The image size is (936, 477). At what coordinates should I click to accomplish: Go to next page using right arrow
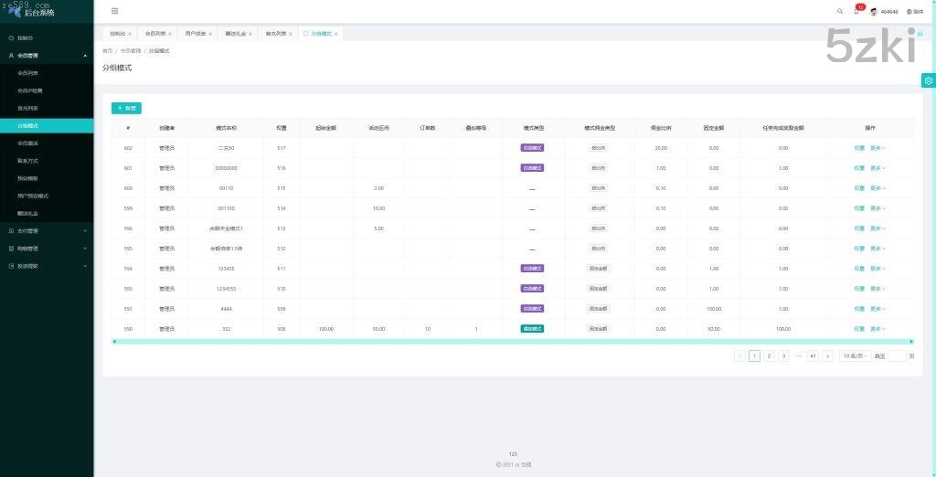827,356
